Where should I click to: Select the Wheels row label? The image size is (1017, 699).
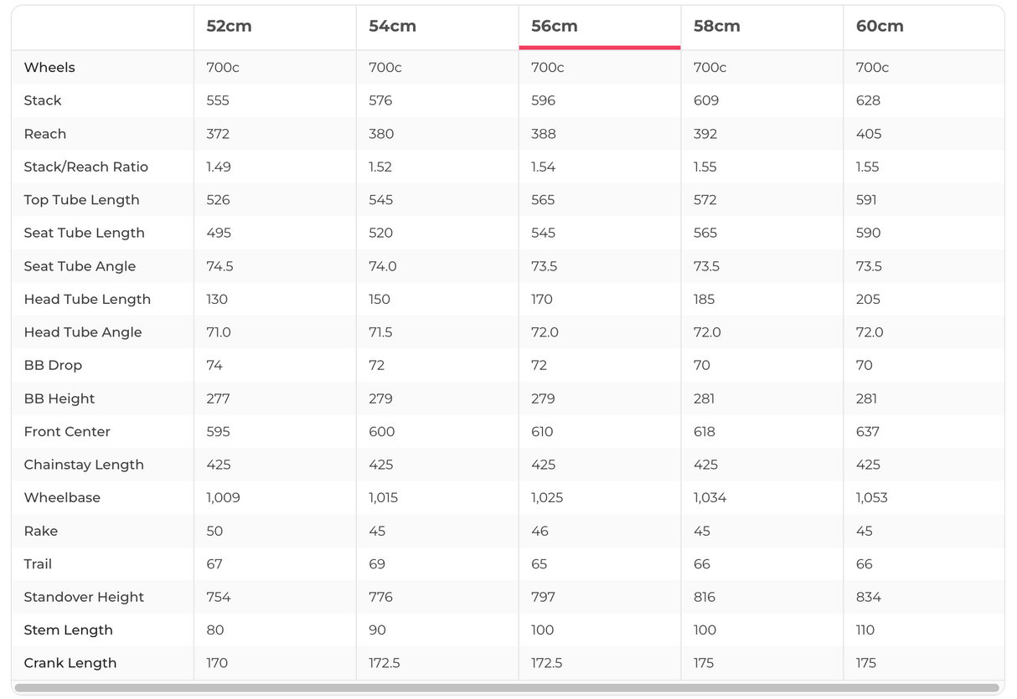[49, 67]
